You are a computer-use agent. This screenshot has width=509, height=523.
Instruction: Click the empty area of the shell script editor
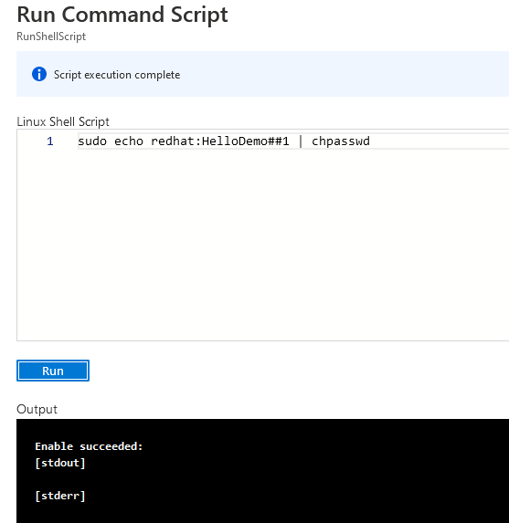pos(262,244)
